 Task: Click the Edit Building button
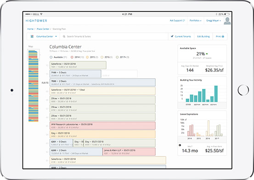203,36
